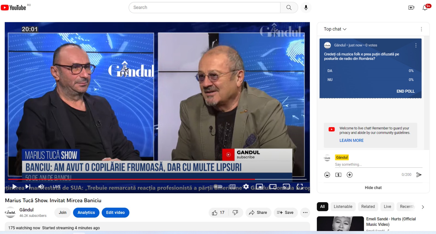This screenshot has width=436, height=234.
Task: Click the Edit video button
Action: [115, 213]
